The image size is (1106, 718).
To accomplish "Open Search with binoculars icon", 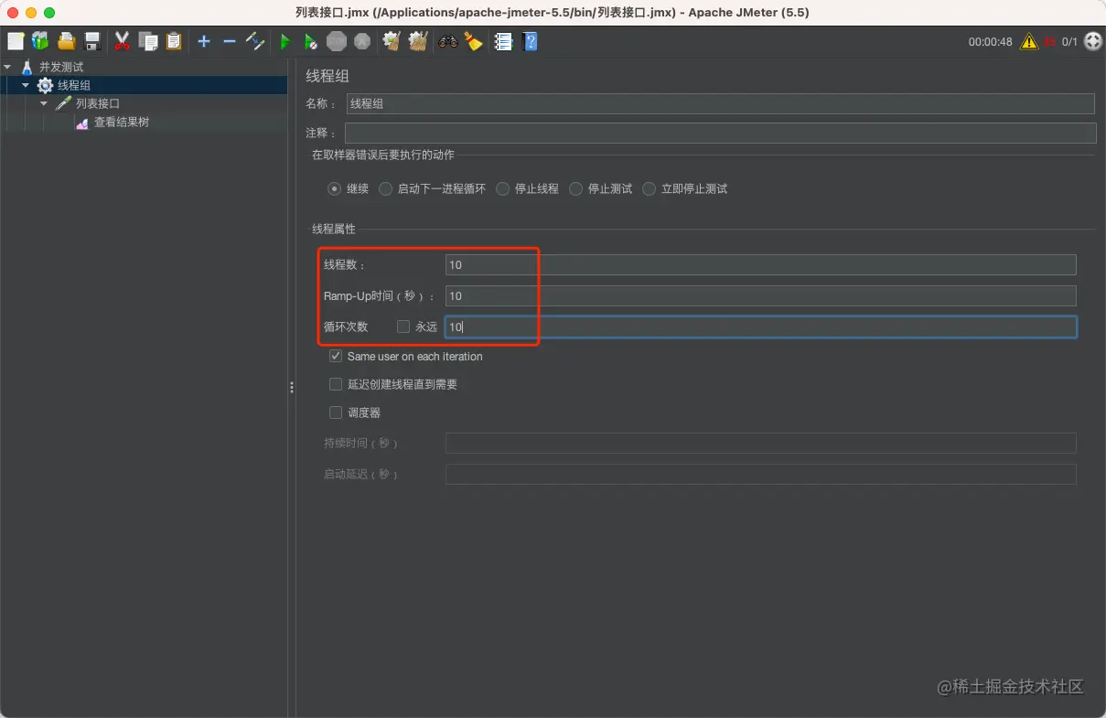I will [x=447, y=41].
